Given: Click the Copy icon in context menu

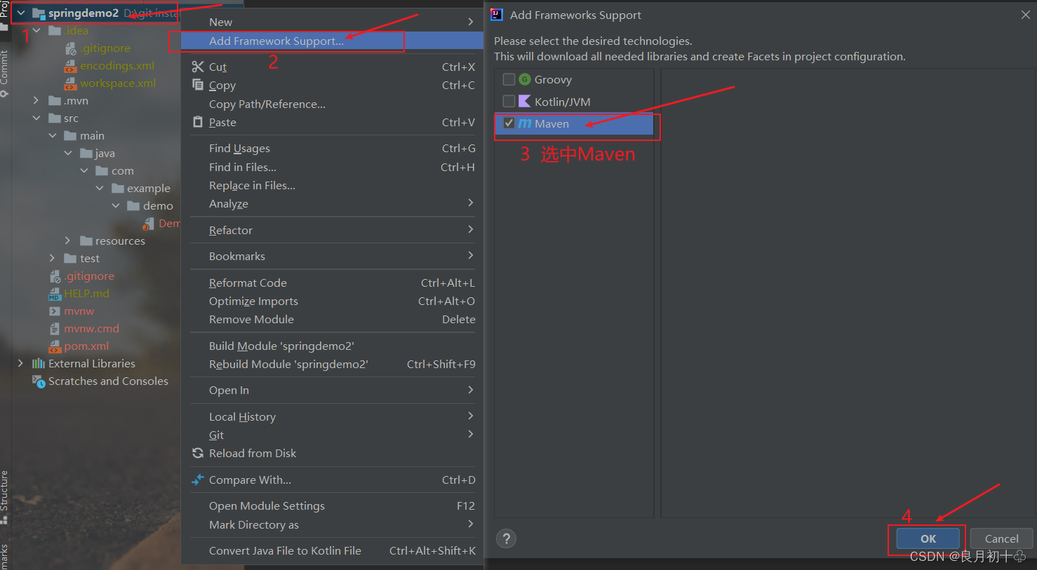Looking at the screenshot, I should point(198,85).
